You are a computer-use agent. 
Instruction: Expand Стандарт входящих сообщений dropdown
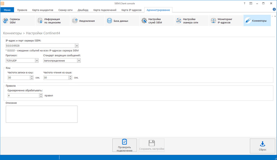[x=79, y=61]
